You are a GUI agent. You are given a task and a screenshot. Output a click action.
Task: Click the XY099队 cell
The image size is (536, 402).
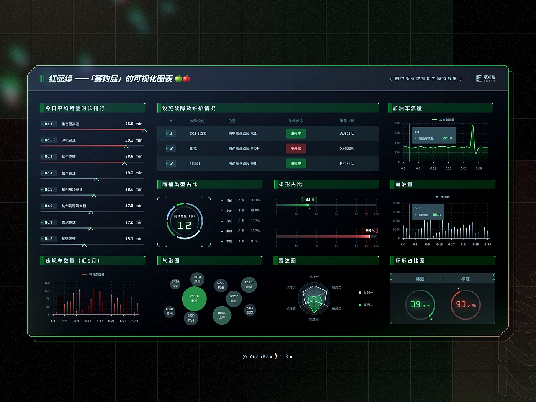pos(347,149)
